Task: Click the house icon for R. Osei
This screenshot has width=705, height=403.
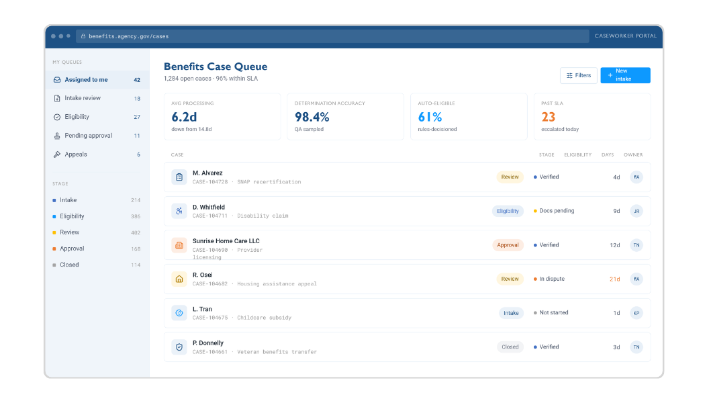Action: (179, 279)
